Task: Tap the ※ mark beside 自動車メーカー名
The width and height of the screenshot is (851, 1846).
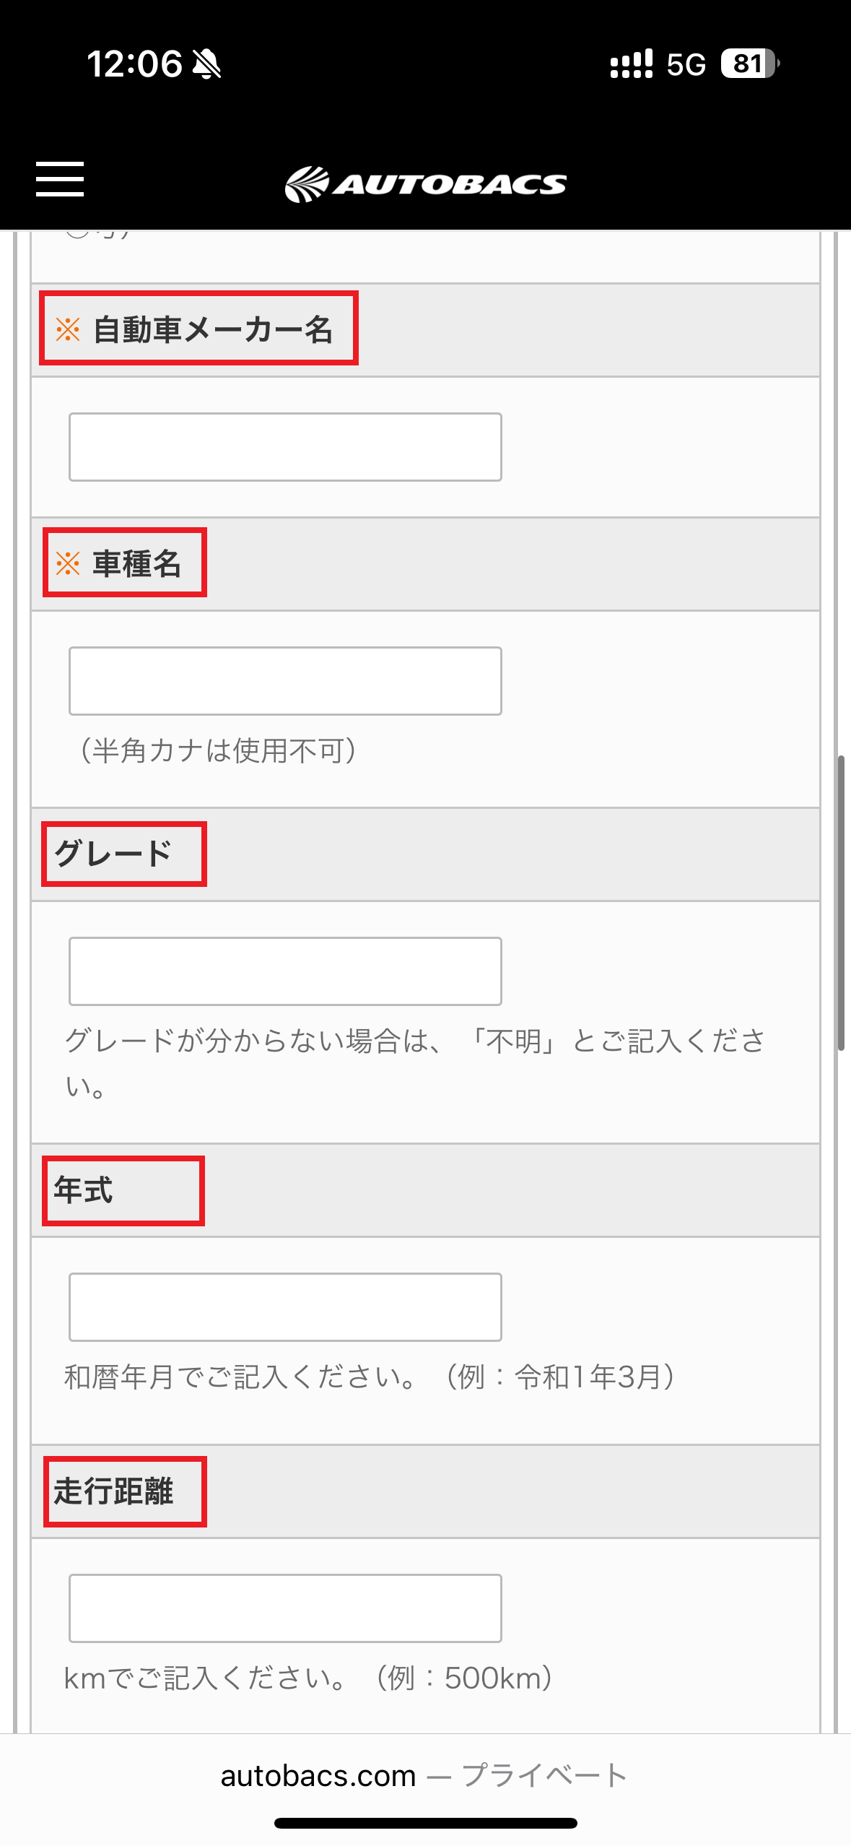Action: pos(68,329)
